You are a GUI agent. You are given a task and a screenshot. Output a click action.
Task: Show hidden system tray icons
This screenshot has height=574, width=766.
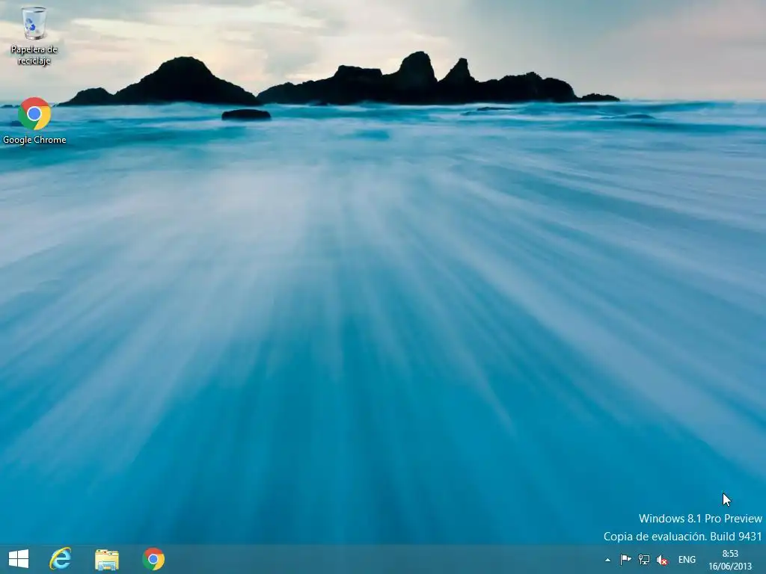(x=607, y=560)
